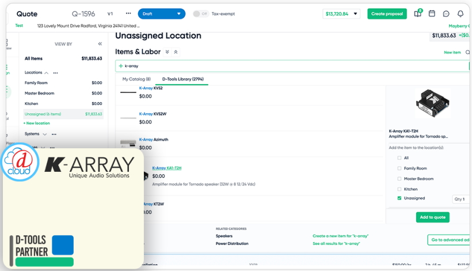Click the Q-1596 quote number
The height and width of the screenshot is (271, 472).
point(83,14)
